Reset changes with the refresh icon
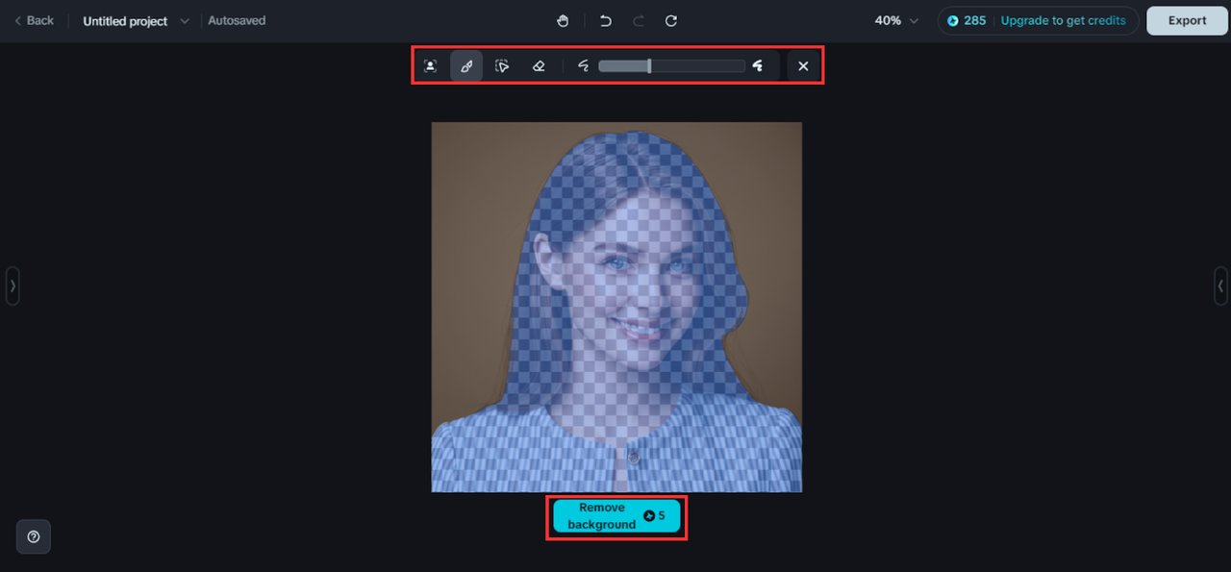The width and height of the screenshot is (1231, 572). [671, 20]
